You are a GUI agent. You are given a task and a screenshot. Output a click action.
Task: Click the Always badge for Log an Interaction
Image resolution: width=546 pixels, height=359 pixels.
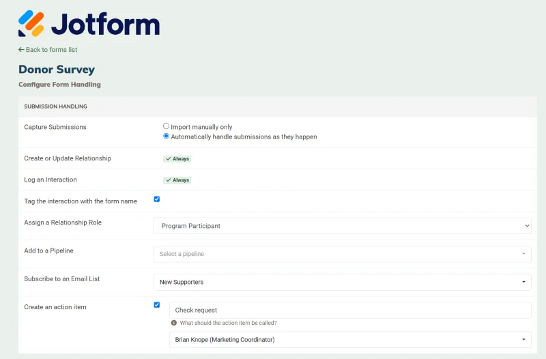177,180
